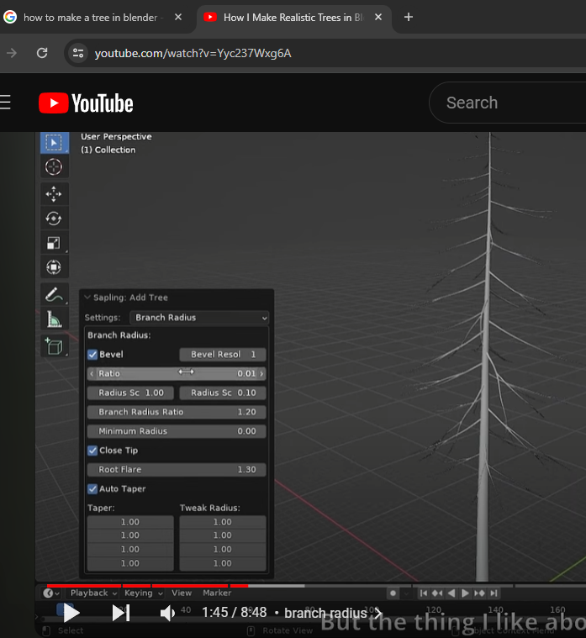Click first Tweak Radius value field
Screen dimensions: 586x638
click(223, 522)
